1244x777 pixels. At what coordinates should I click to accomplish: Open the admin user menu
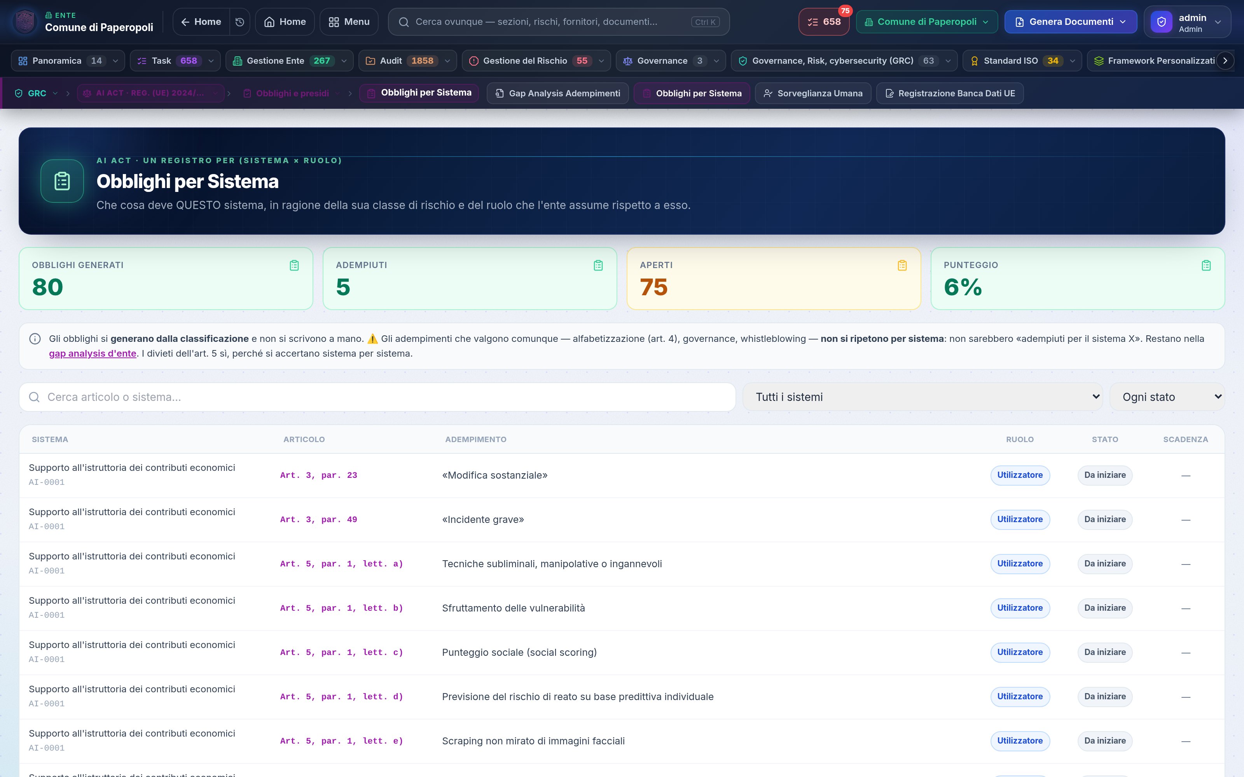tap(1188, 22)
